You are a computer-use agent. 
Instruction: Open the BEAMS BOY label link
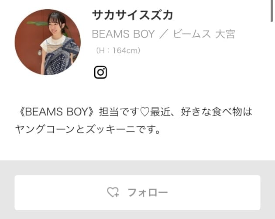123,34
